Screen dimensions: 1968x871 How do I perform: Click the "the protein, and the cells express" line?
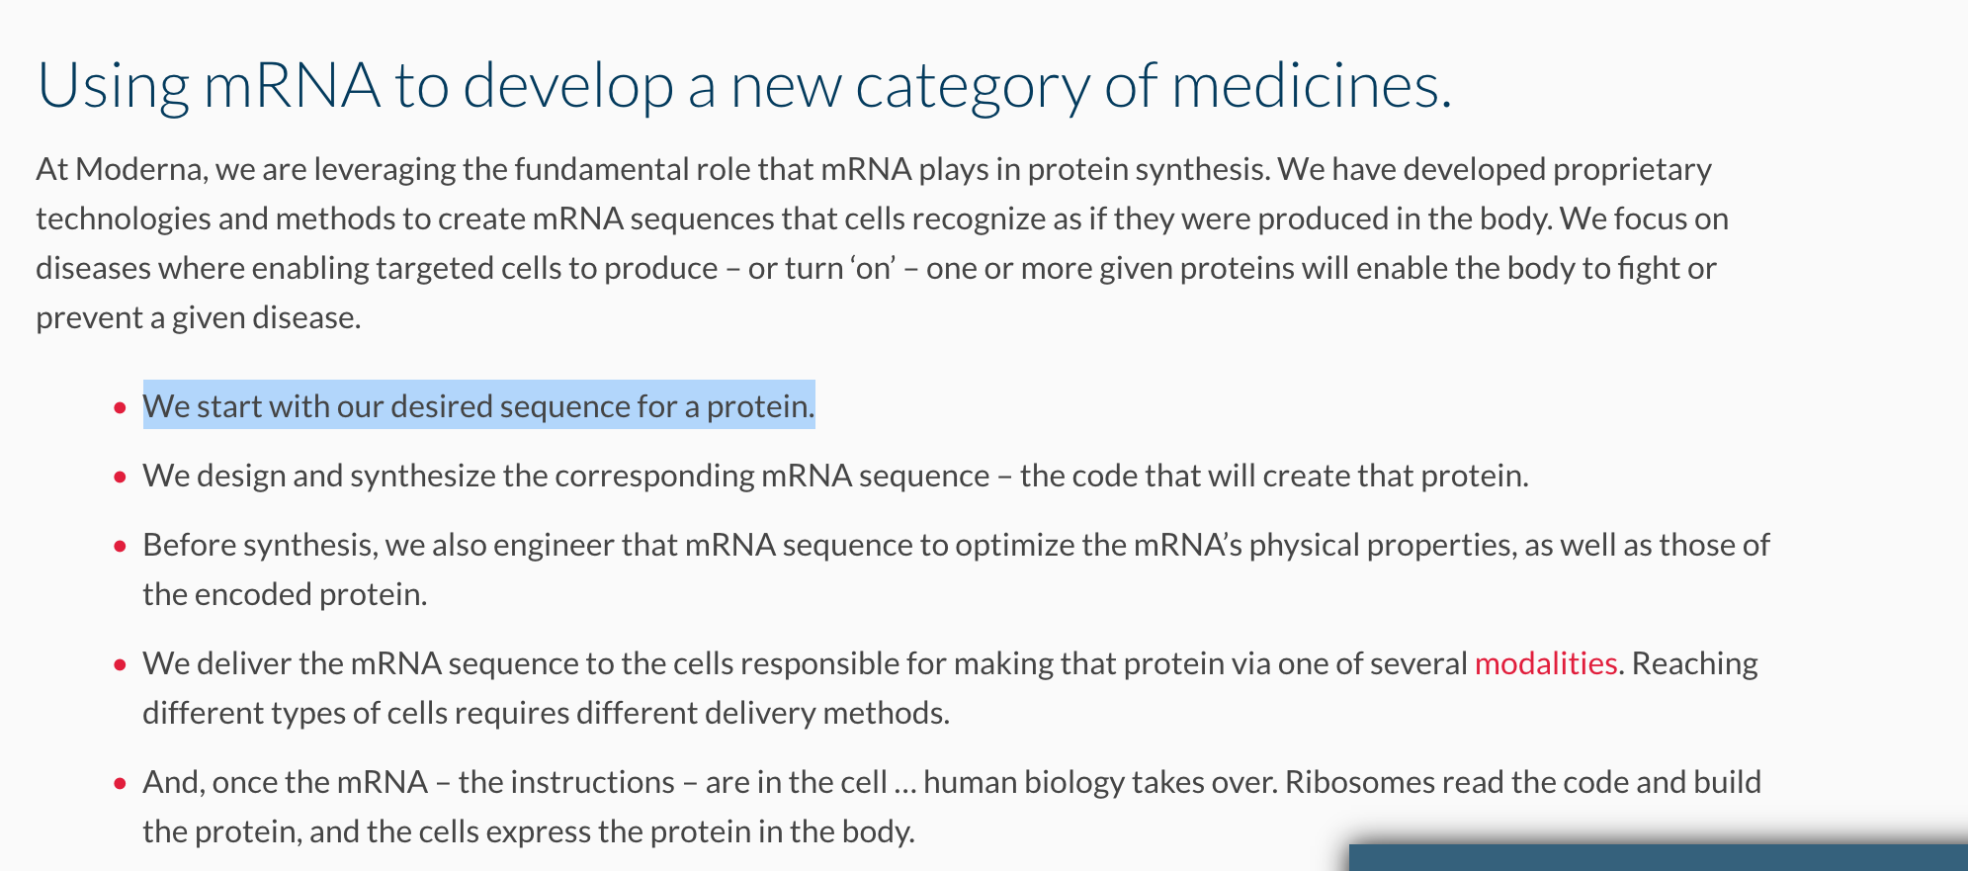click(529, 831)
